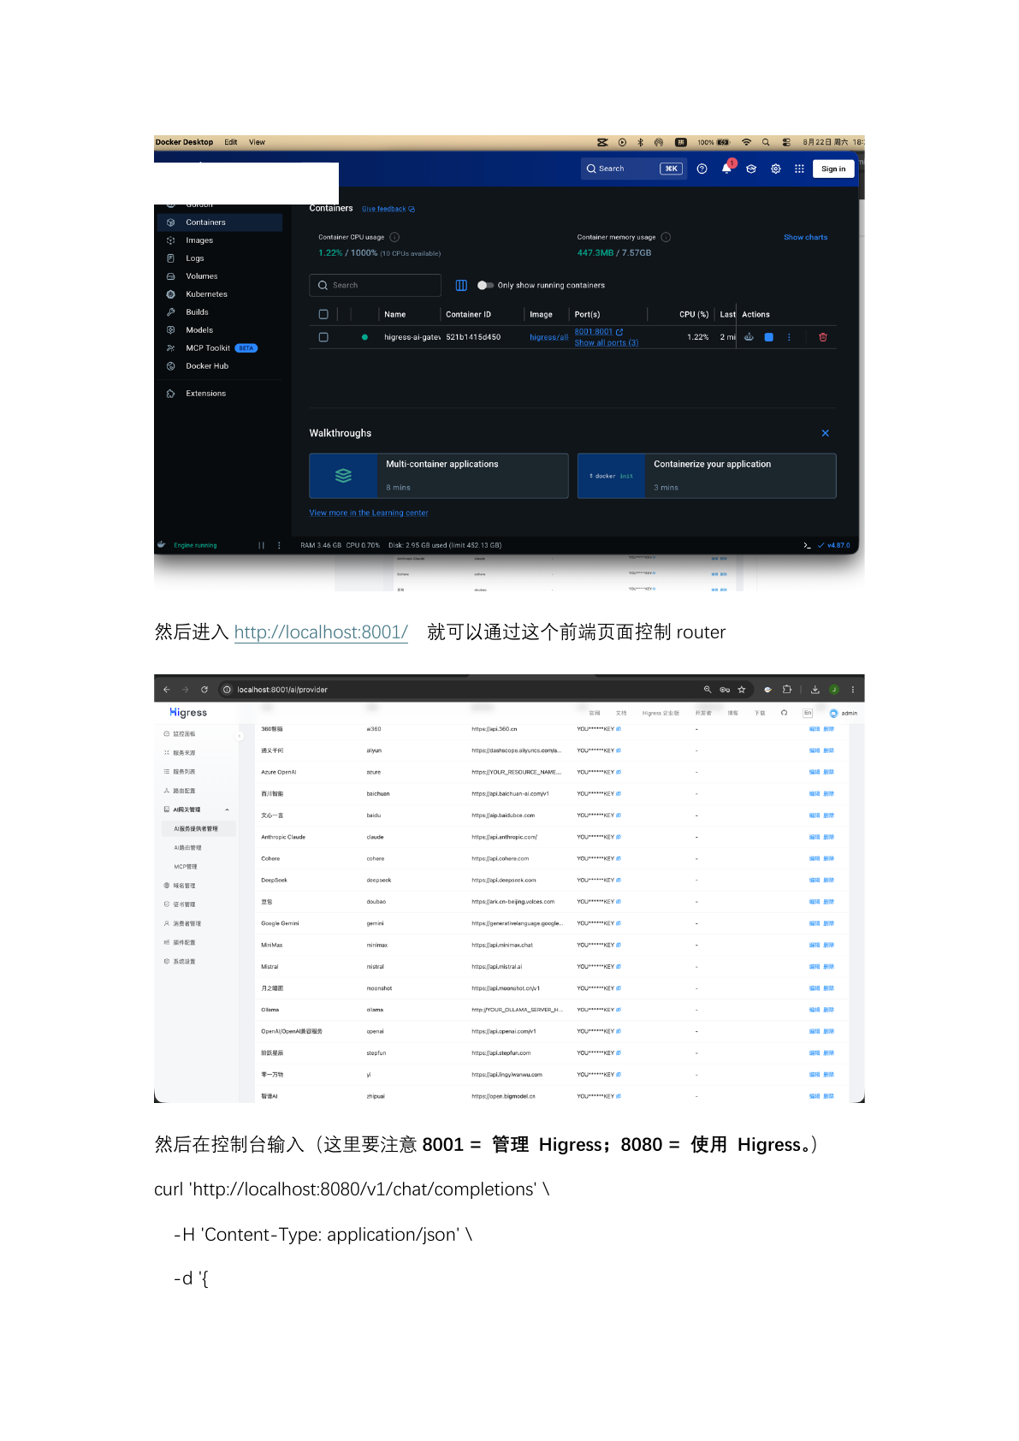The image size is (1019, 1441).
Task: Open Multi-container applications walkthrough card
Action: point(439,476)
